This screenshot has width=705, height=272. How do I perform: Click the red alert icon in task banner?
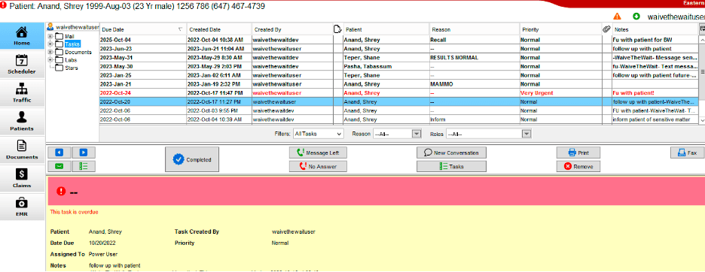[61, 191]
